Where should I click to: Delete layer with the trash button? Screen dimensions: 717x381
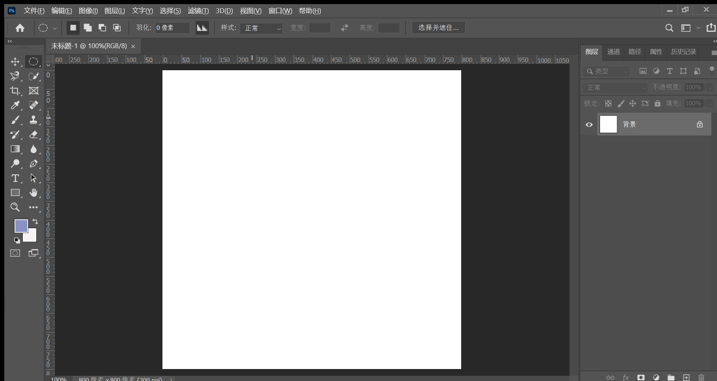pyautogui.click(x=701, y=377)
